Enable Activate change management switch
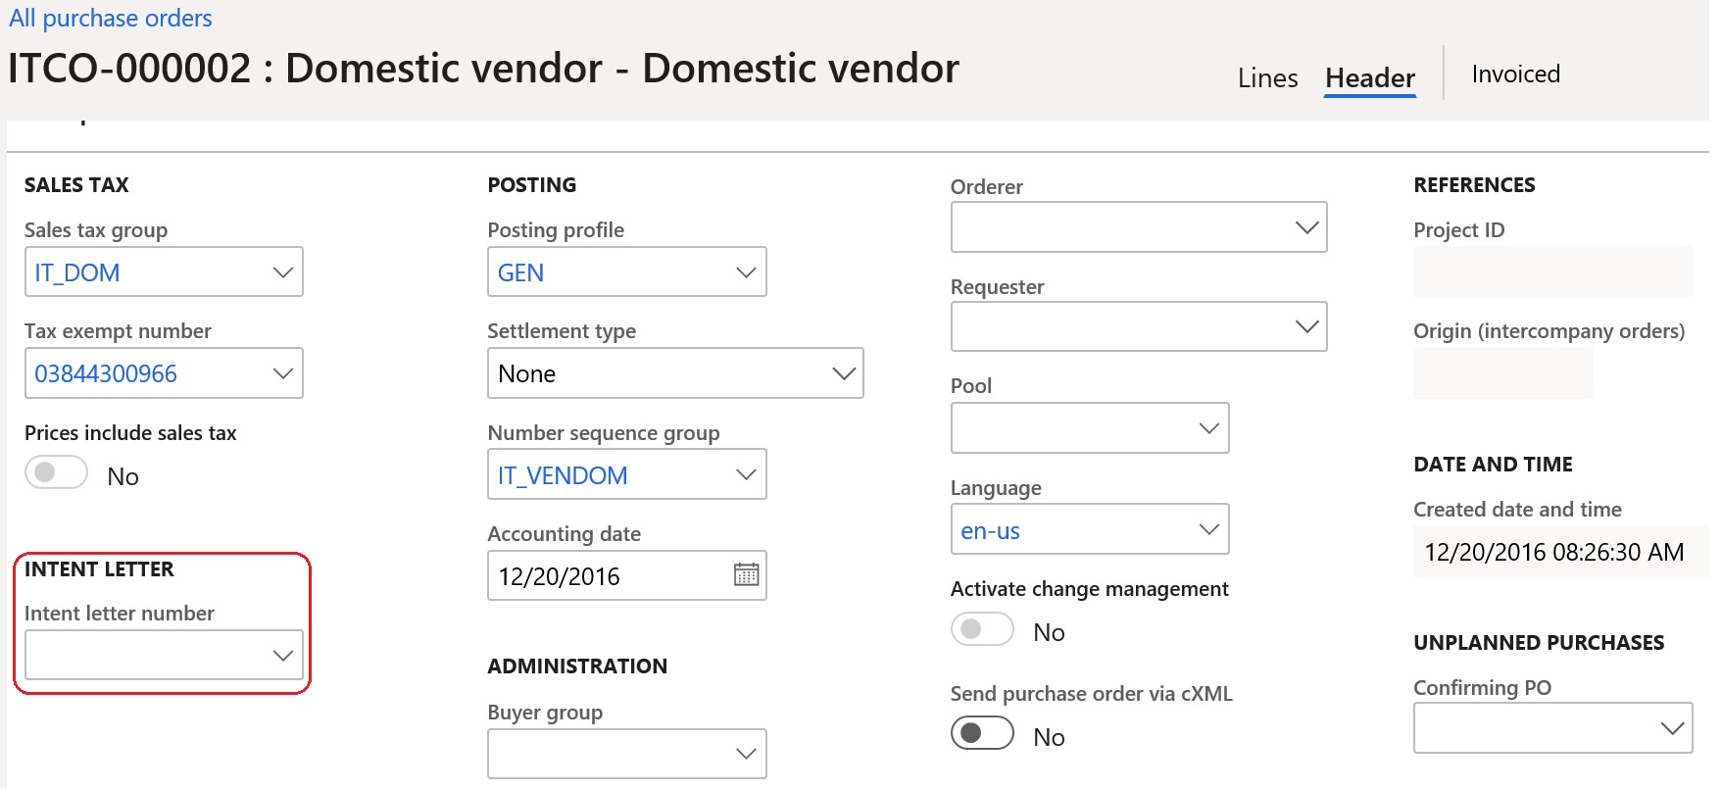This screenshot has width=1721, height=789. 982,629
